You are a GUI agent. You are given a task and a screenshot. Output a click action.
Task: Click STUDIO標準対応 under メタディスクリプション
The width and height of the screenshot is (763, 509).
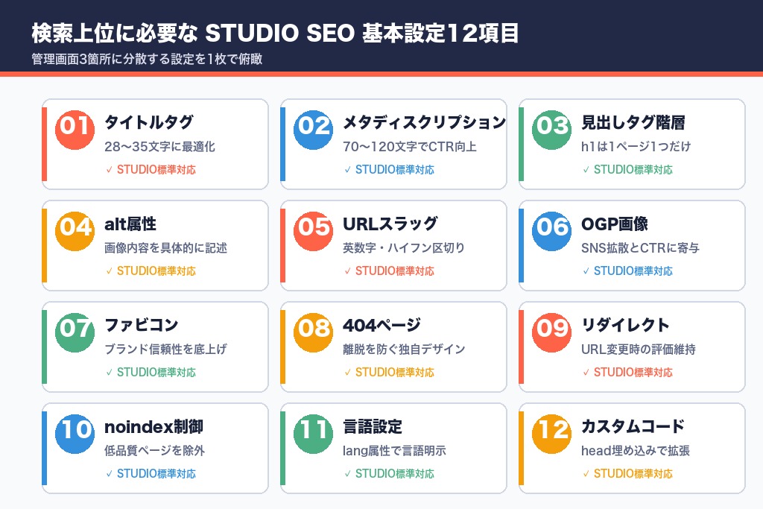(395, 170)
